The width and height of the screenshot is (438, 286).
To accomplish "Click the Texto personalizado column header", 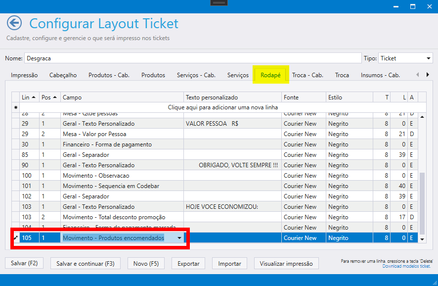I will click(233, 97).
